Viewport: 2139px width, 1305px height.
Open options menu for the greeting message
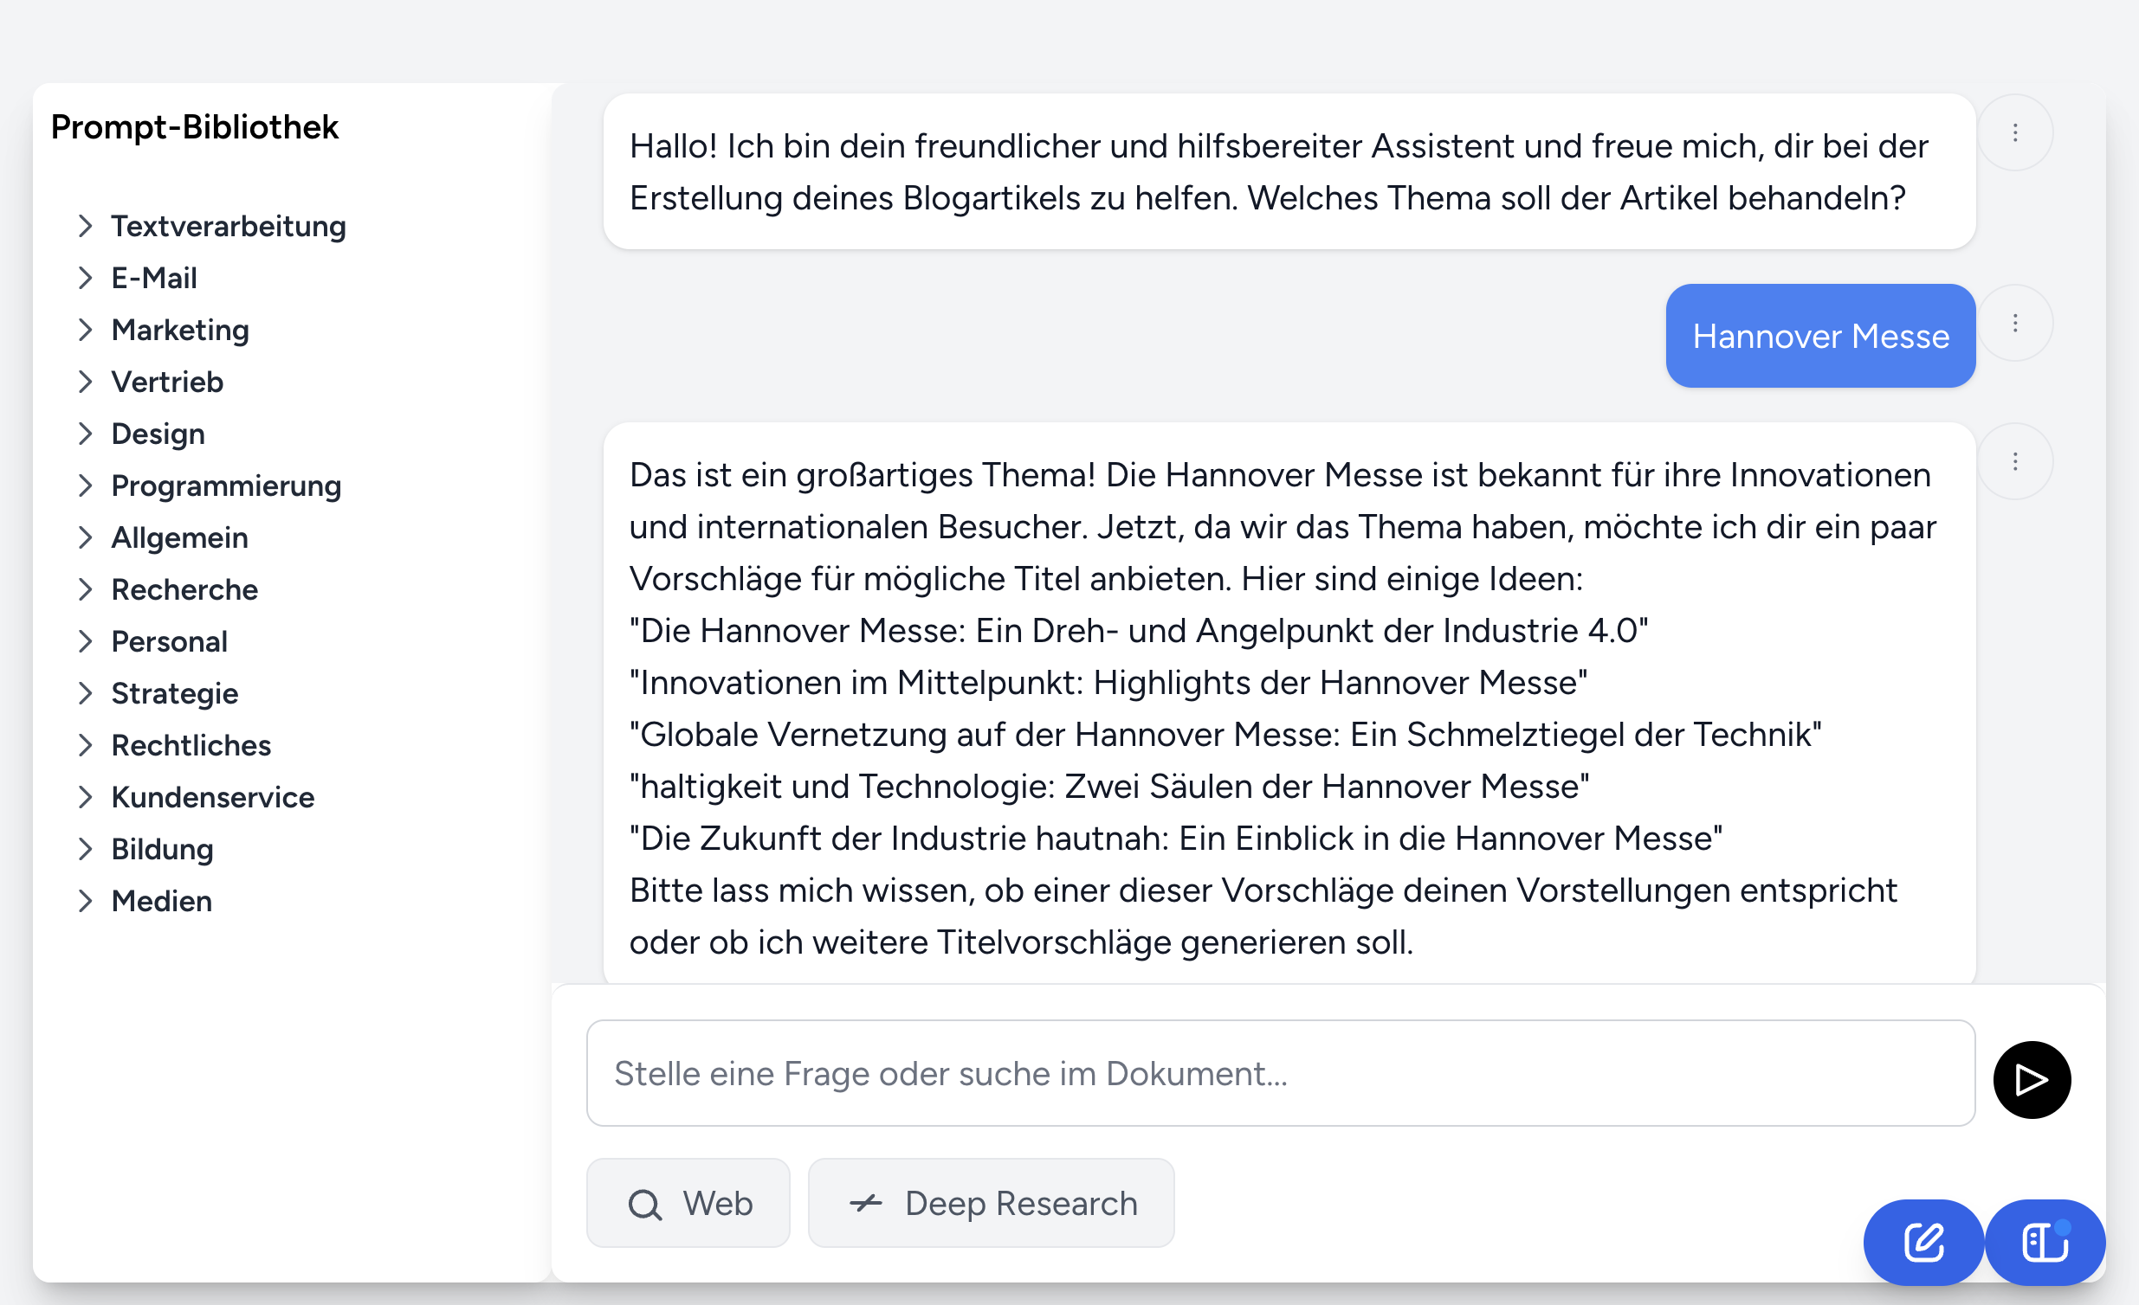point(2015,132)
